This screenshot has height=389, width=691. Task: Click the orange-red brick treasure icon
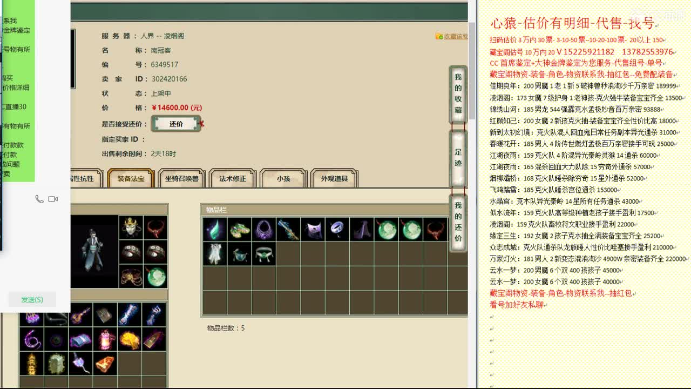[105, 364]
